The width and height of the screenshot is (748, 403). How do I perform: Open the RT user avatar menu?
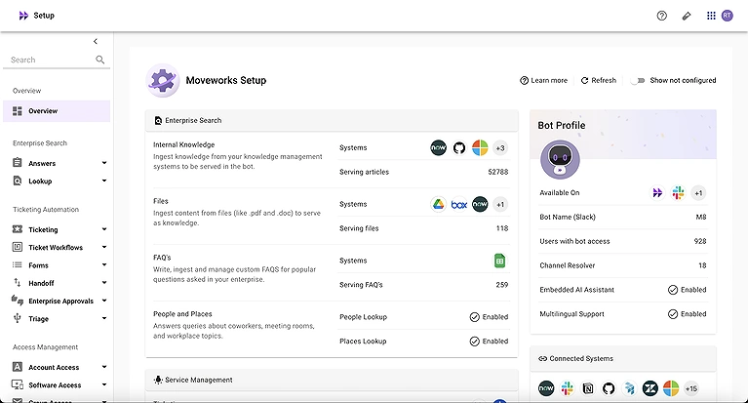(x=727, y=16)
